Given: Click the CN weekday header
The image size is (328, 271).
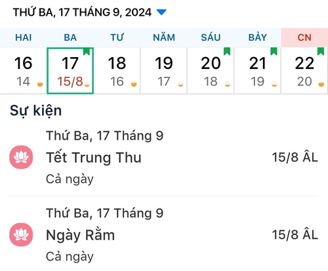Looking at the screenshot, I should [x=304, y=37].
